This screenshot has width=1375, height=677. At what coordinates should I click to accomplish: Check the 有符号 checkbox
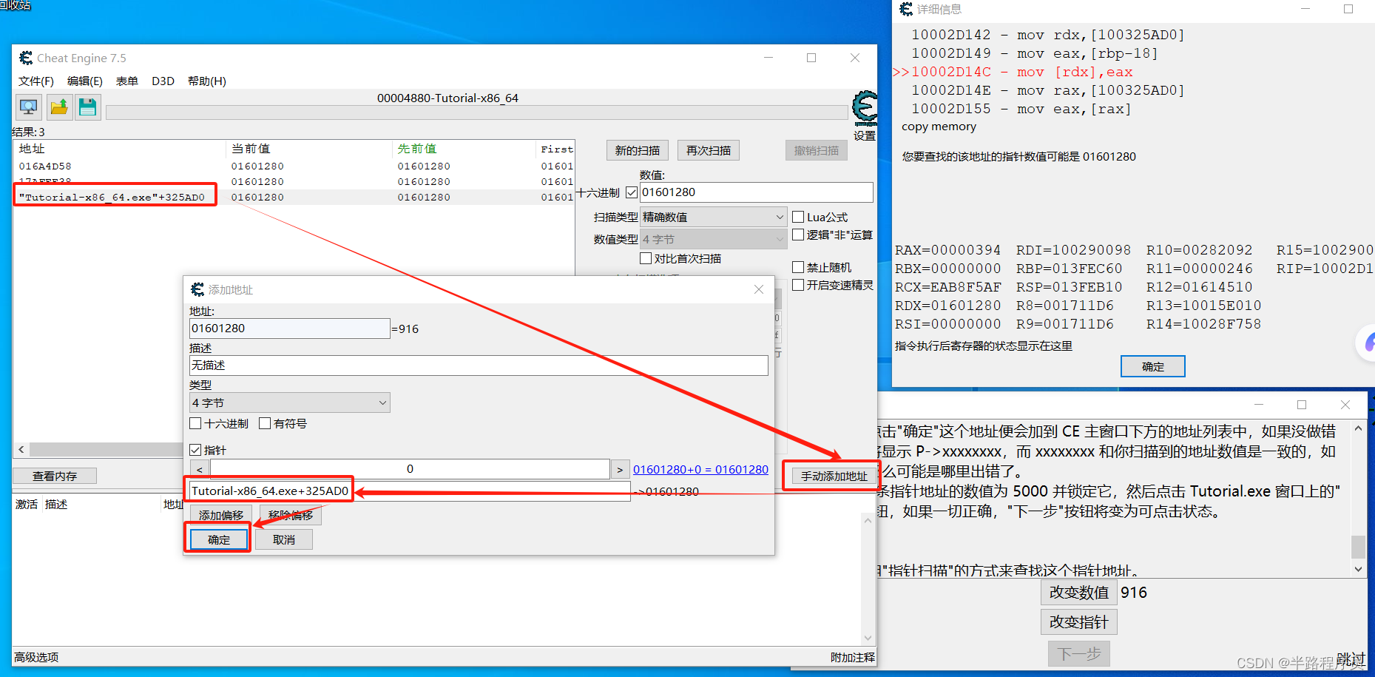[x=265, y=423]
